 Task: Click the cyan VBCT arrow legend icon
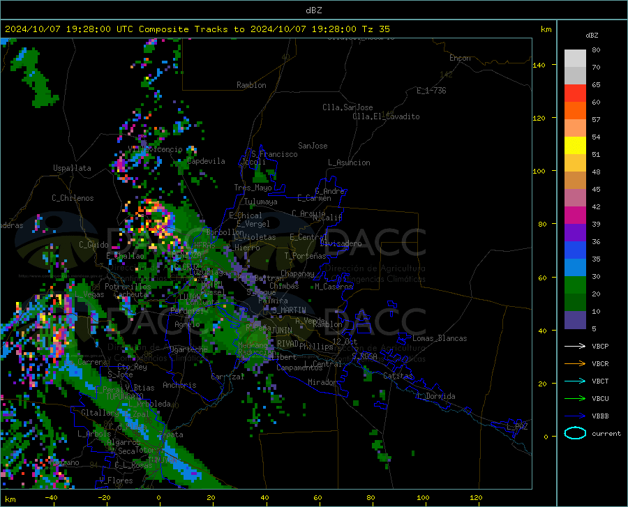tap(575, 381)
